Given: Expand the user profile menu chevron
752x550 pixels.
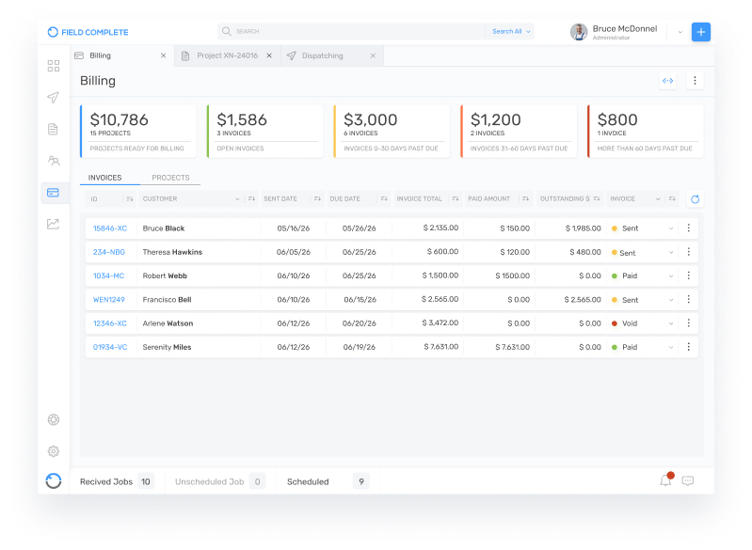Looking at the screenshot, I should [680, 32].
